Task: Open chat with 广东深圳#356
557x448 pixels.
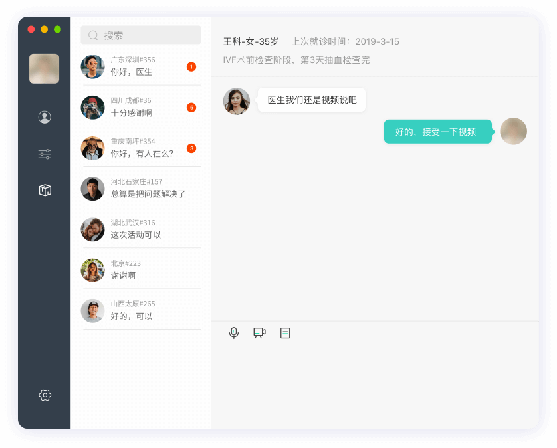Action: [x=140, y=66]
